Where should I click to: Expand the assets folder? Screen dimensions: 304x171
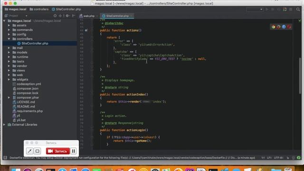[9, 25]
